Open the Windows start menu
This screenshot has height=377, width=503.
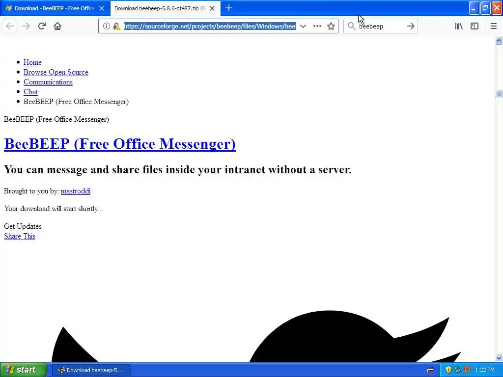23,370
